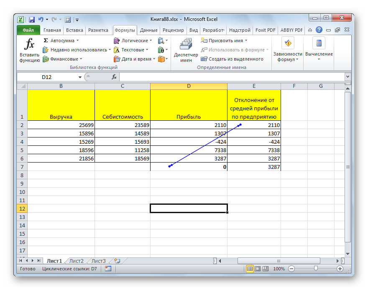Click the Undo arrow in quick access toolbar
The width and height of the screenshot is (368, 290).
tap(41, 19)
